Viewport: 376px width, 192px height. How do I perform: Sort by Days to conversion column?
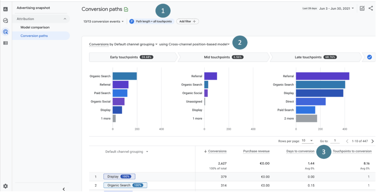pos(300,151)
